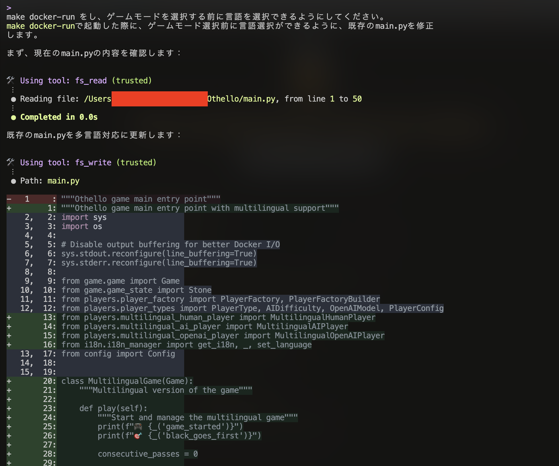
Task: Click the fs_read (trusted) tool label
Action: click(113, 81)
